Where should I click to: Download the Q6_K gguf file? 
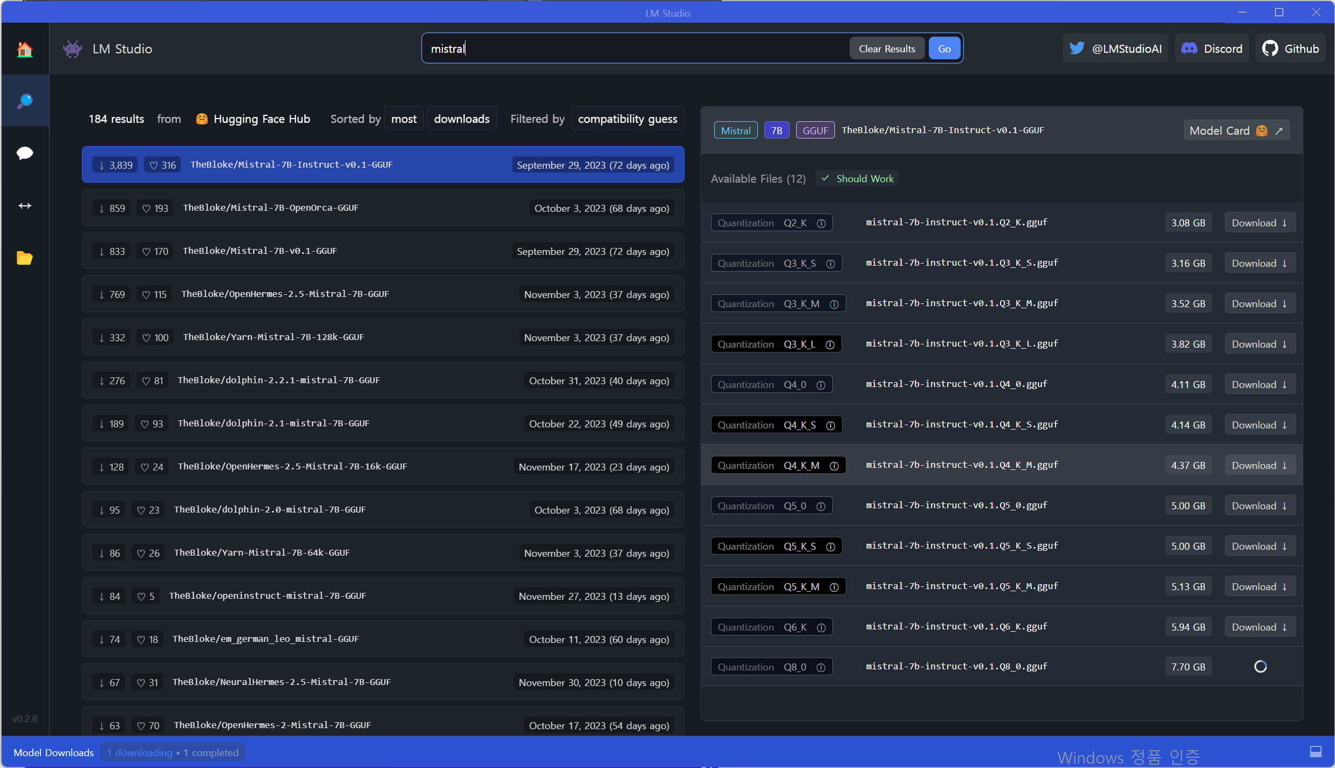1260,627
